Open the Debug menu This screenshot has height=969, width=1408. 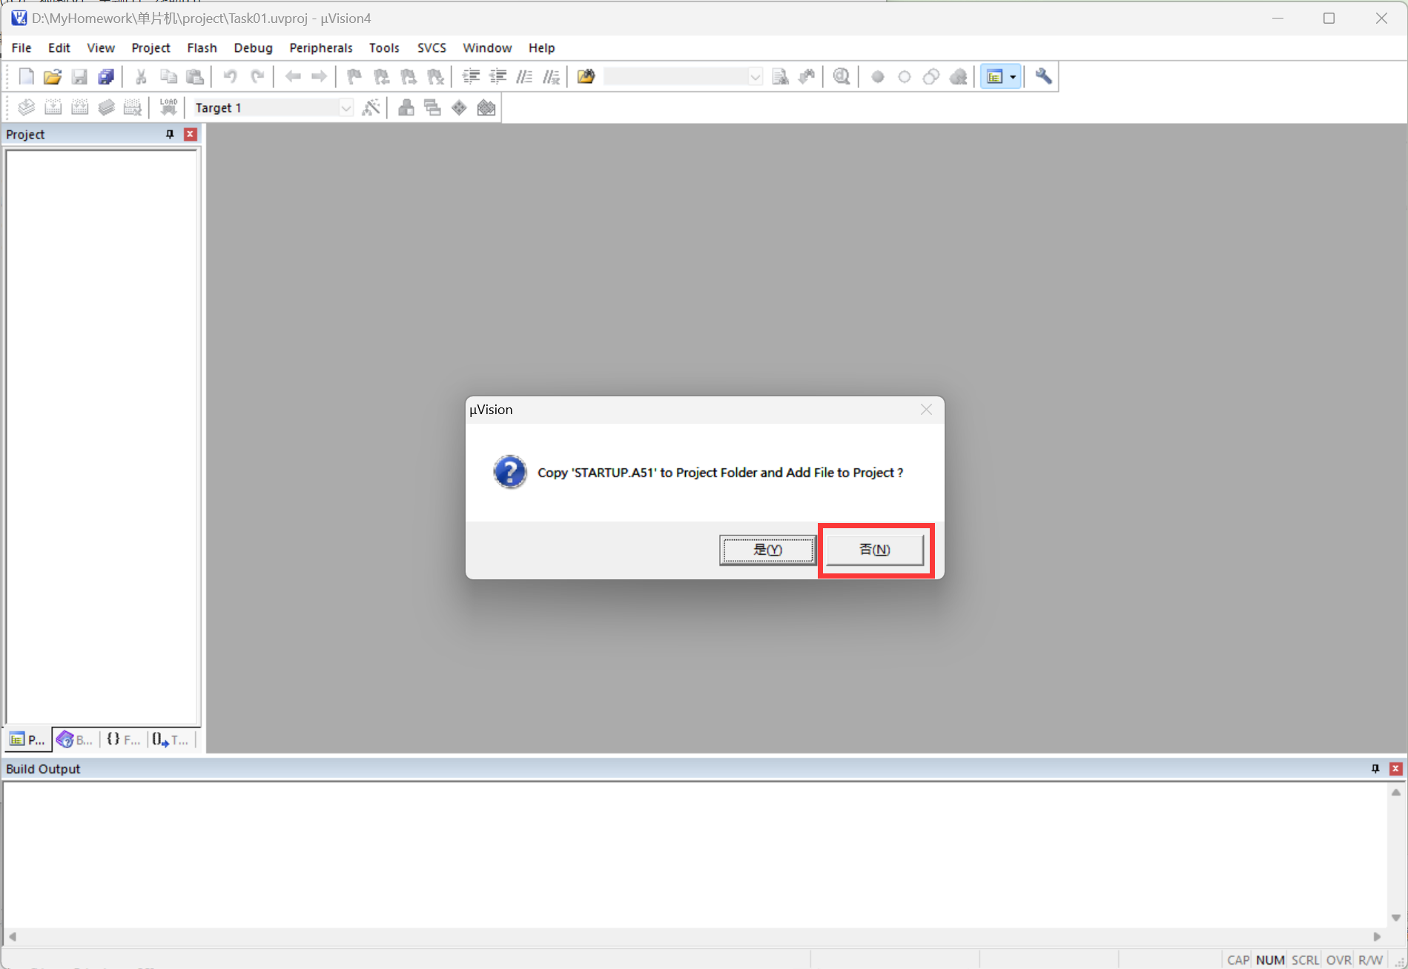coord(253,47)
